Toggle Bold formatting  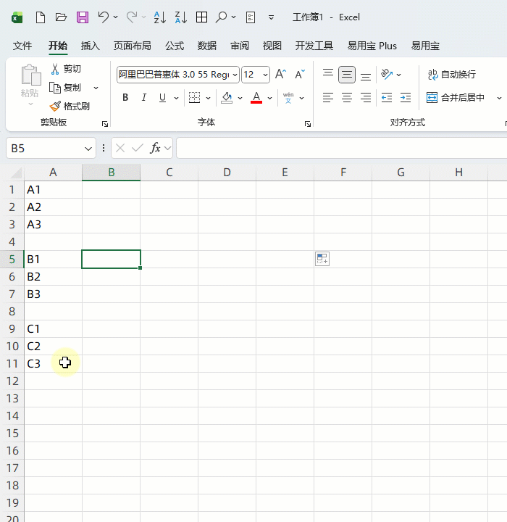coord(125,98)
